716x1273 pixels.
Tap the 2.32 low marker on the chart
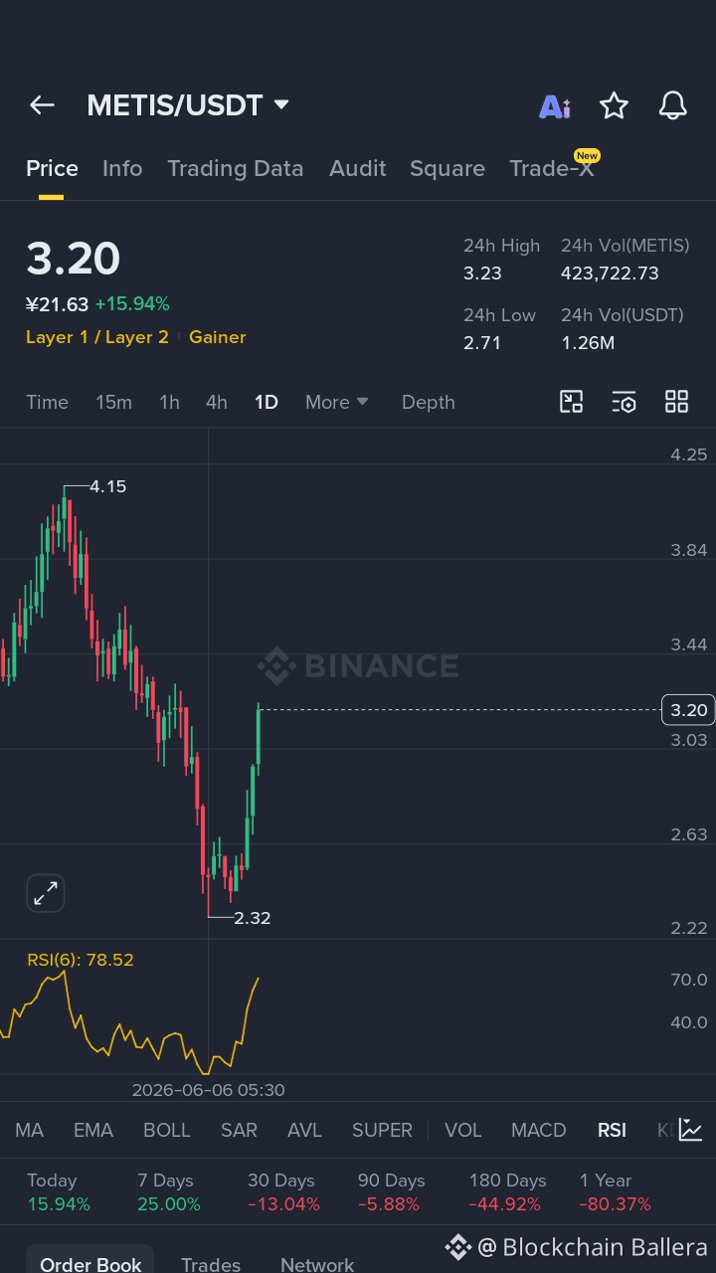(x=252, y=918)
